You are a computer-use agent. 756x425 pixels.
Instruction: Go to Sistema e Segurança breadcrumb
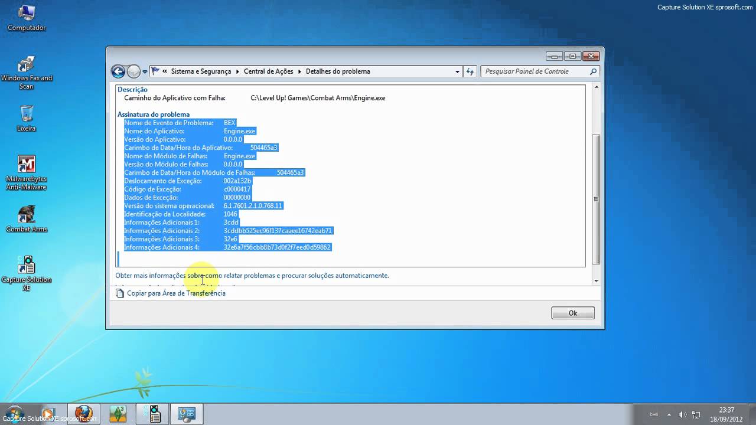pyautogui.click(x=201, y=71)
